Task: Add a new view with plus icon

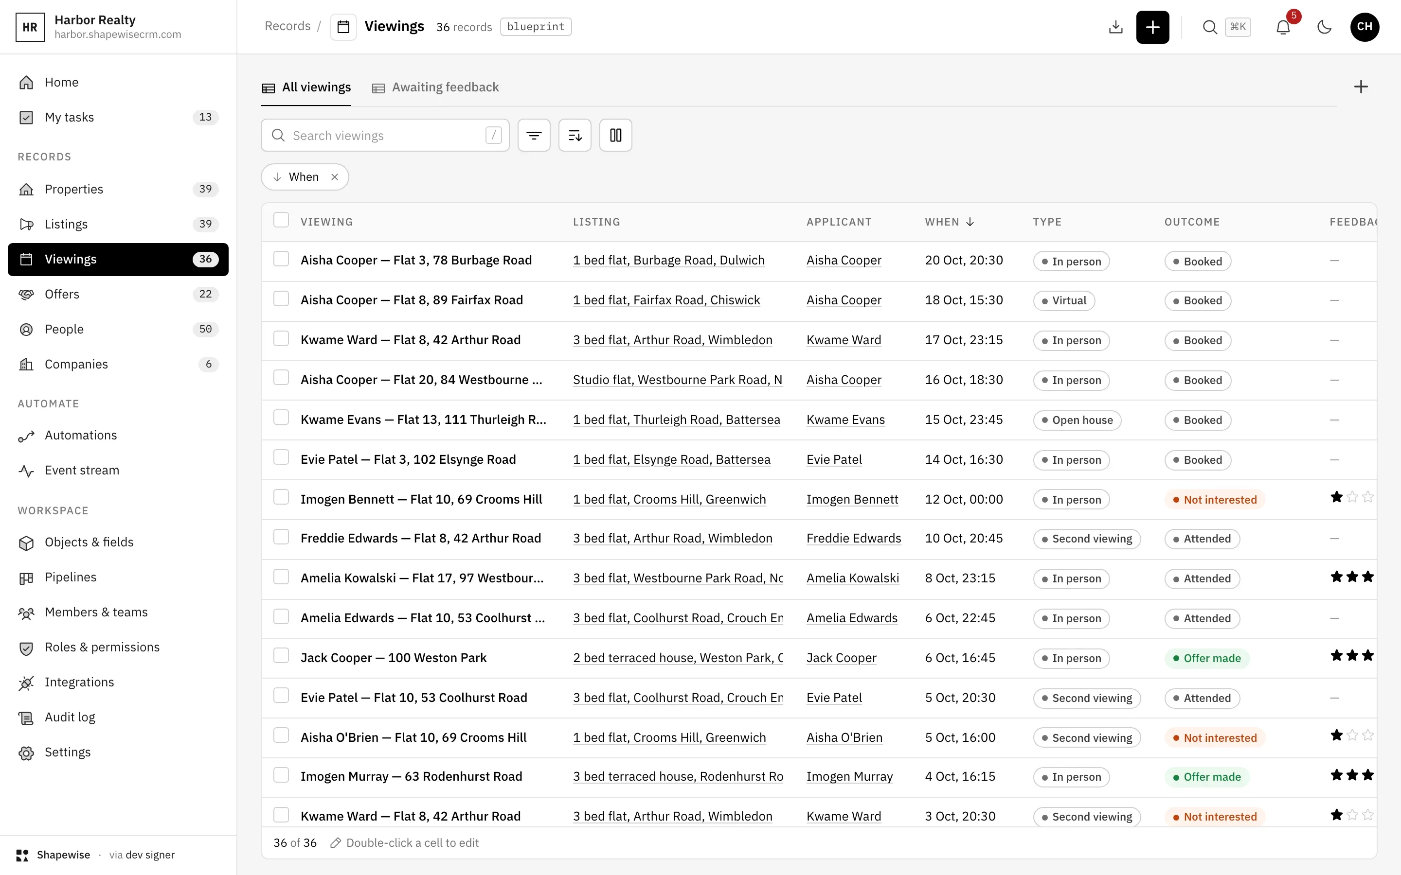Action: (x=1361, y=87)
